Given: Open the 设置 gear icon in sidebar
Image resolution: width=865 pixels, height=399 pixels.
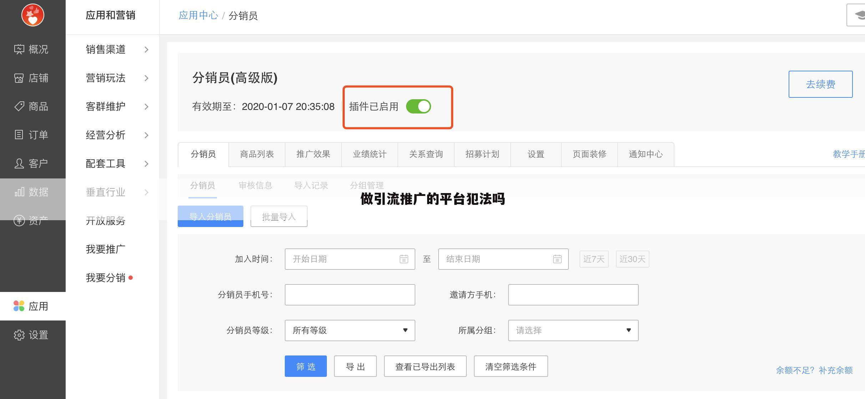Looking at the screenshot, I should coord(19,335).
